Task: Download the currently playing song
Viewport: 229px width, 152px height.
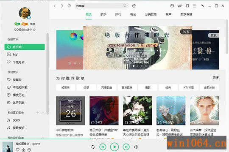Action: [23, 149]
